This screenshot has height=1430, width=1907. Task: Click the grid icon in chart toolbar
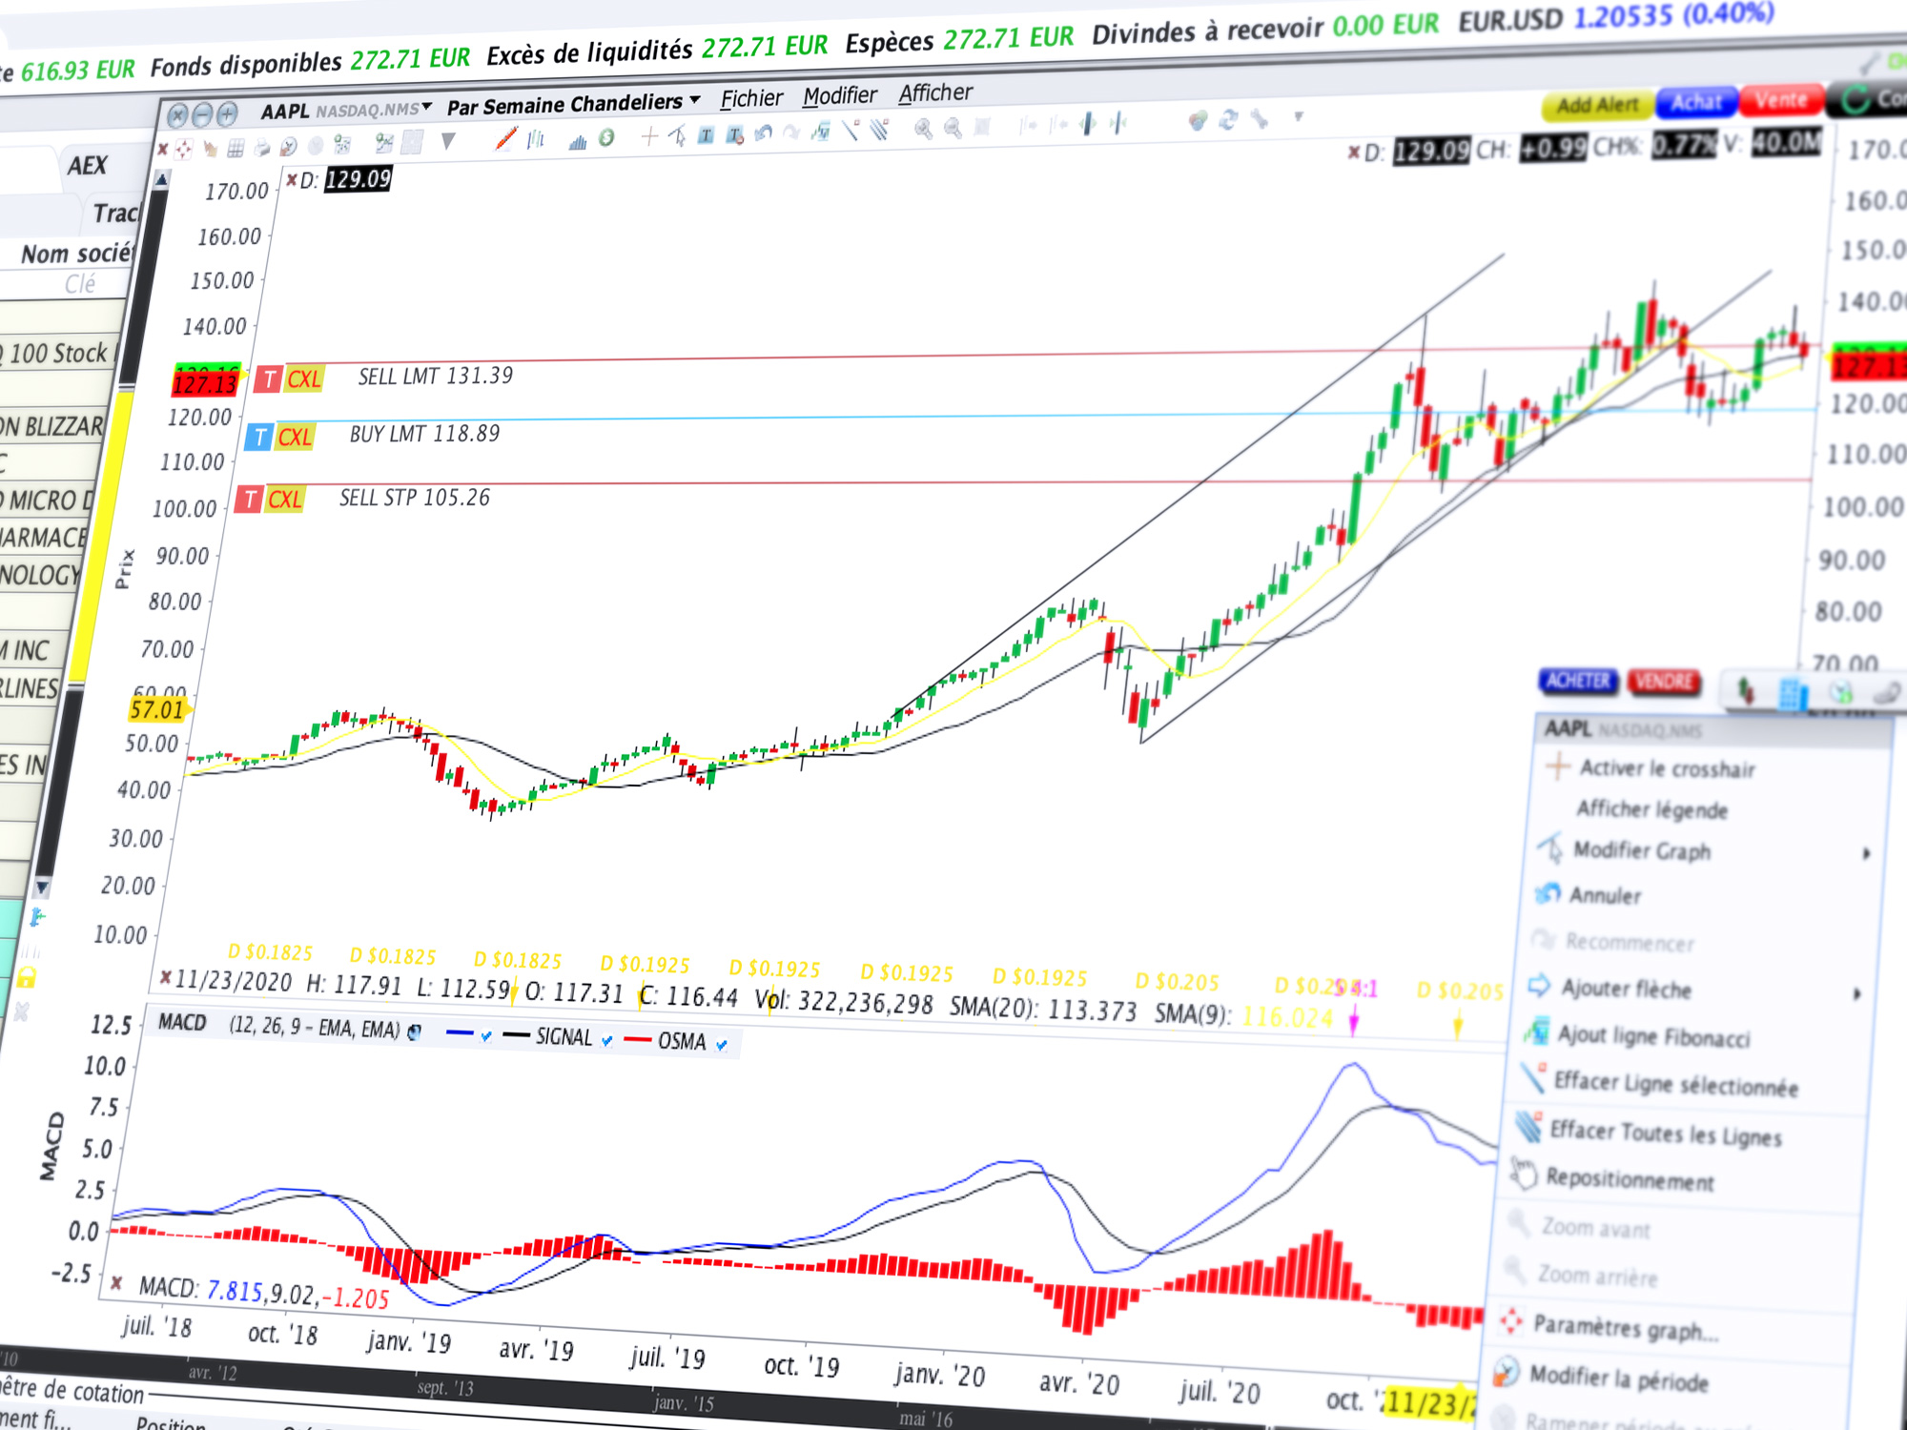click(x=236, y=148)
